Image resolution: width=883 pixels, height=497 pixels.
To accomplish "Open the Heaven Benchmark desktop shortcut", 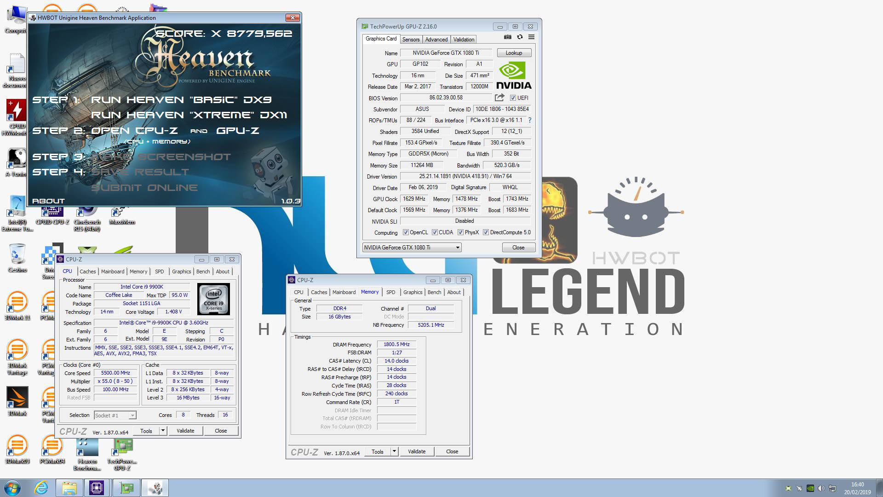I will click(x=87, y=454).
